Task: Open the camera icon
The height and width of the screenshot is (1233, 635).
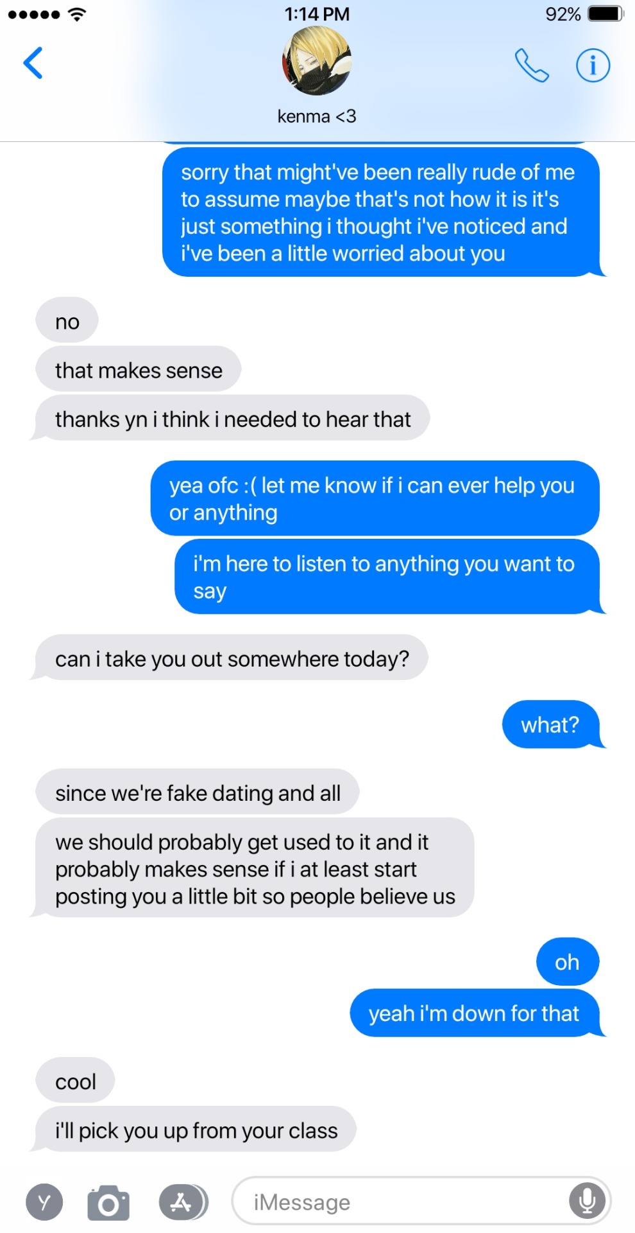Action: click(108, 1203)
